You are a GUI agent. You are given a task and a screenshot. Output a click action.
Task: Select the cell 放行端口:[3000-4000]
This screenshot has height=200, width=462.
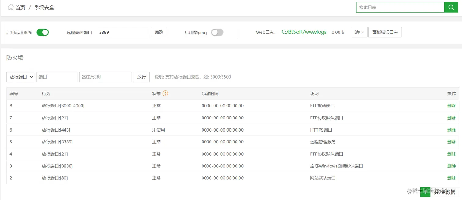pyautogui.click(x=63, y=106)
